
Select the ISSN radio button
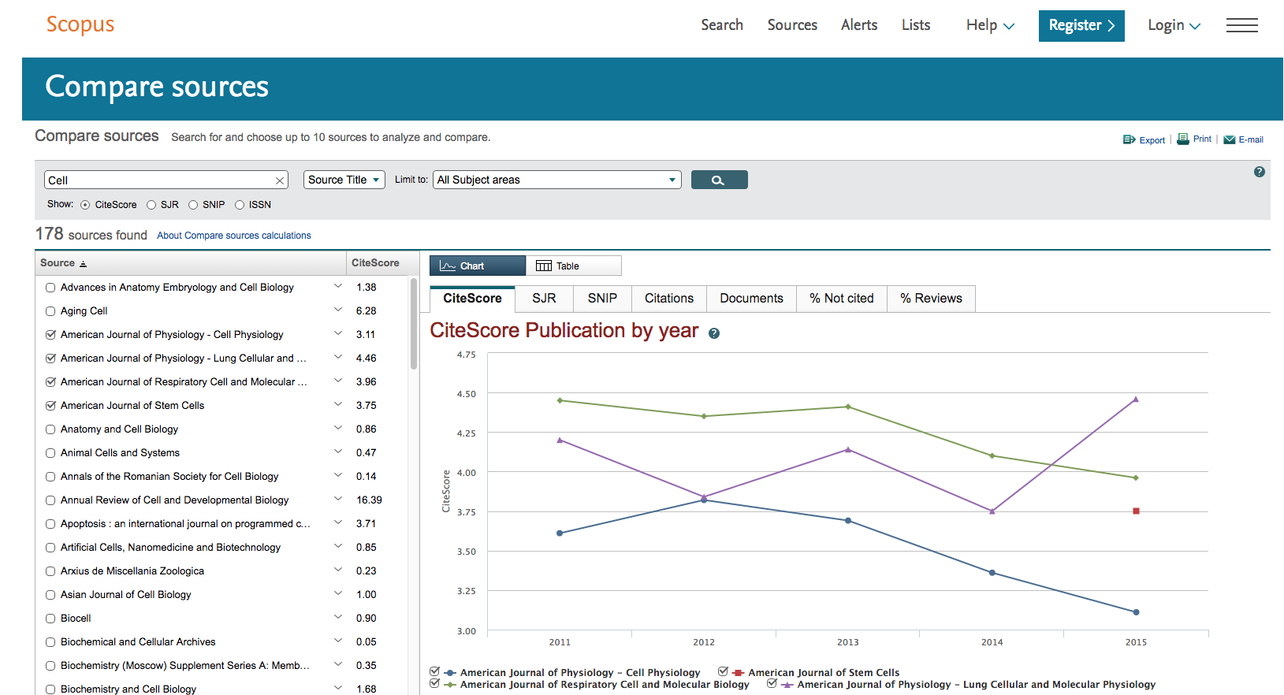click(x=240, y=205)
